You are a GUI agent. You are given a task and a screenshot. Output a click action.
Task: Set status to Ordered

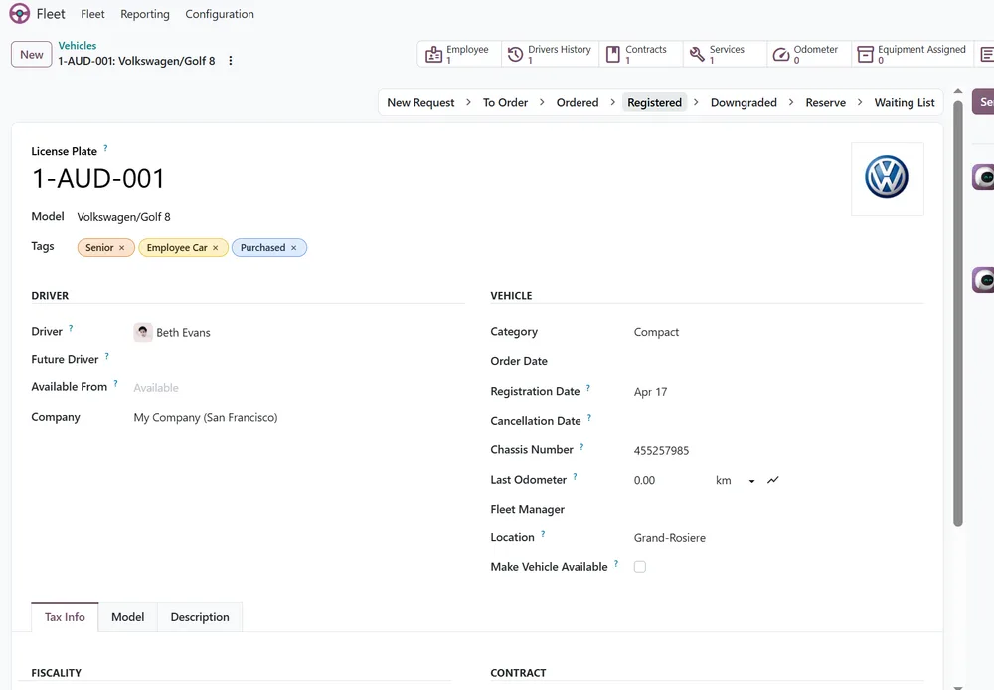click(578, 102)
